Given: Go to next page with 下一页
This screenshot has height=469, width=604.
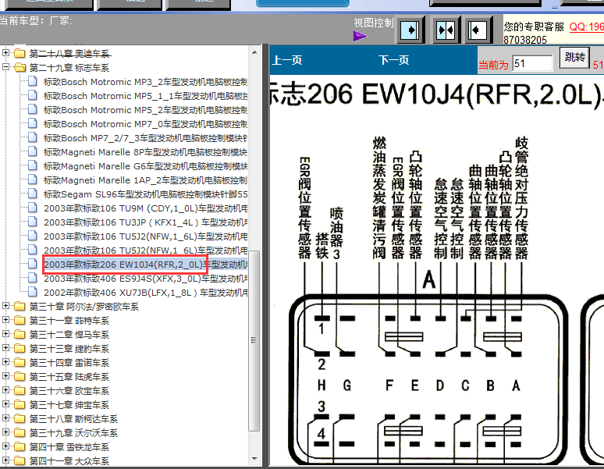Looking at the screenshot, I should tap(393, 60).
